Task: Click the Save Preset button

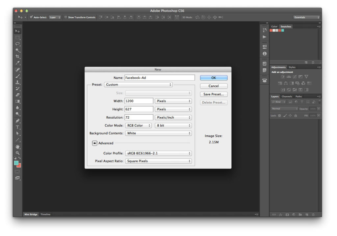Action: [x=213, y=94]
